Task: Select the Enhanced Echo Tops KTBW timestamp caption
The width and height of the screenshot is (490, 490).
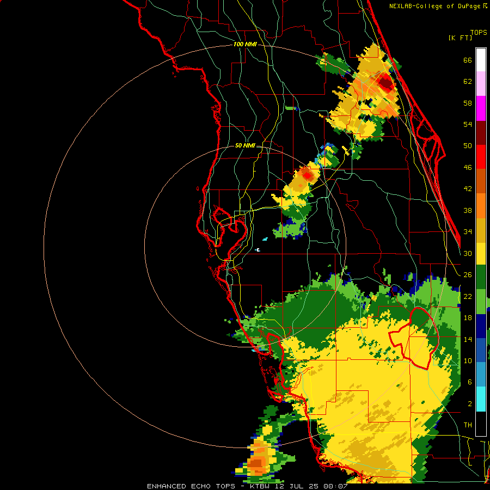Action: pyautogui.click(x=247, y=486)
